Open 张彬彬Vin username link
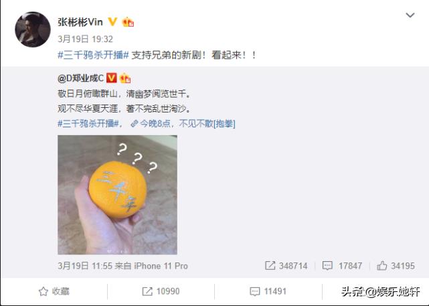The width and height of the screenshot is (429, 306). pos(80,22)
